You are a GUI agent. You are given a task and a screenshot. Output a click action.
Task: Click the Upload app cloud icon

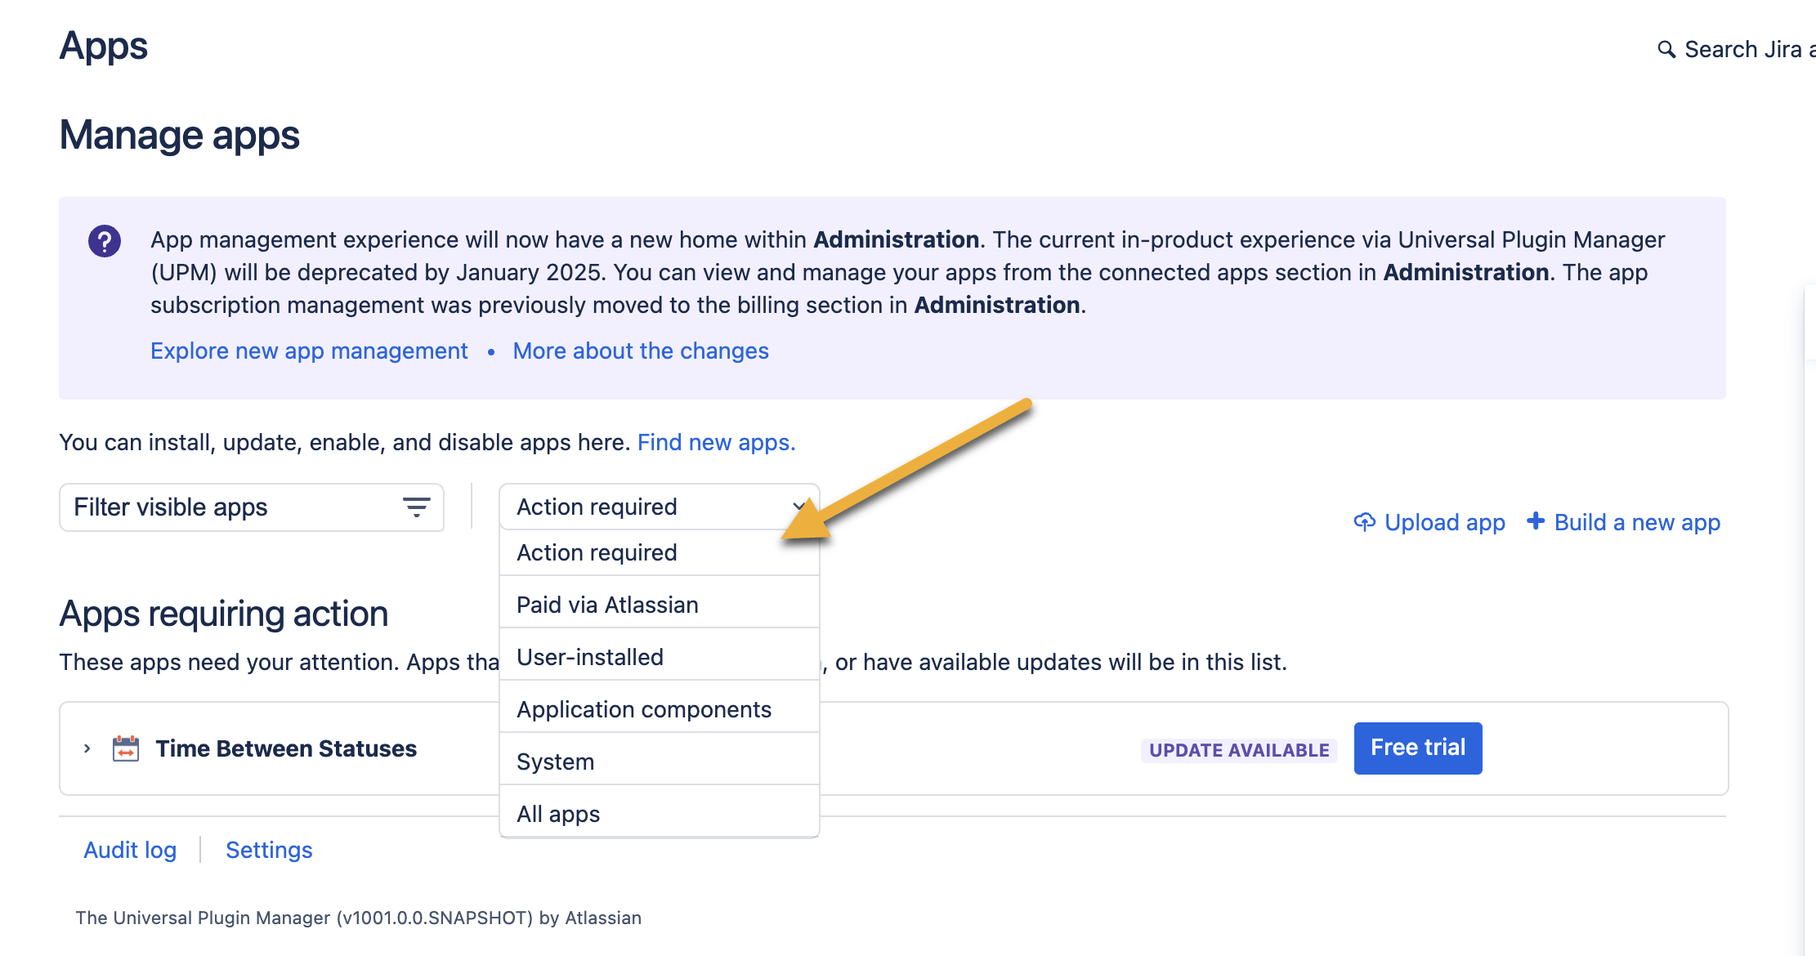1364,522
